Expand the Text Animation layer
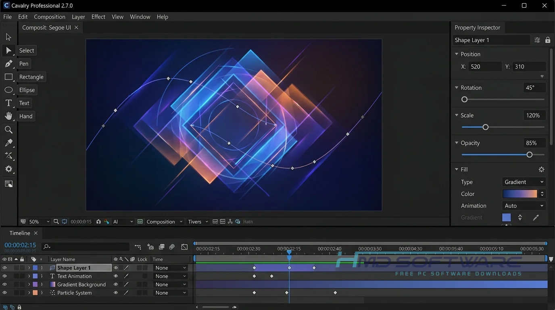The height and width of the screenshot is (310, 555). (29, 276)
